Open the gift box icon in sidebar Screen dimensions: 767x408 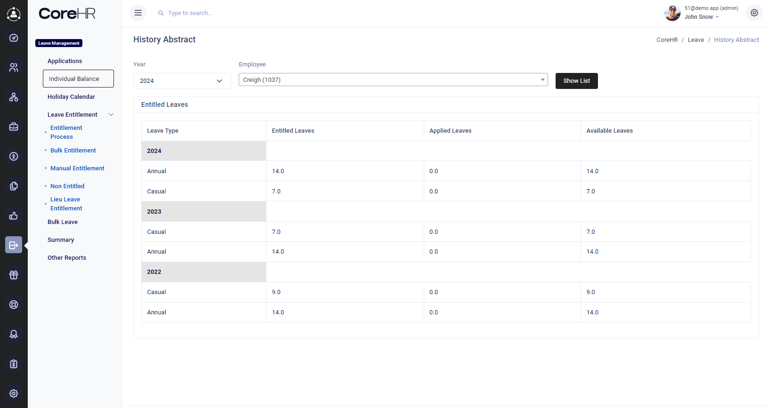click(x=14, y=275)
